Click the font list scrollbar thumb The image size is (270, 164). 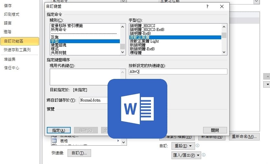coord(224,35)
